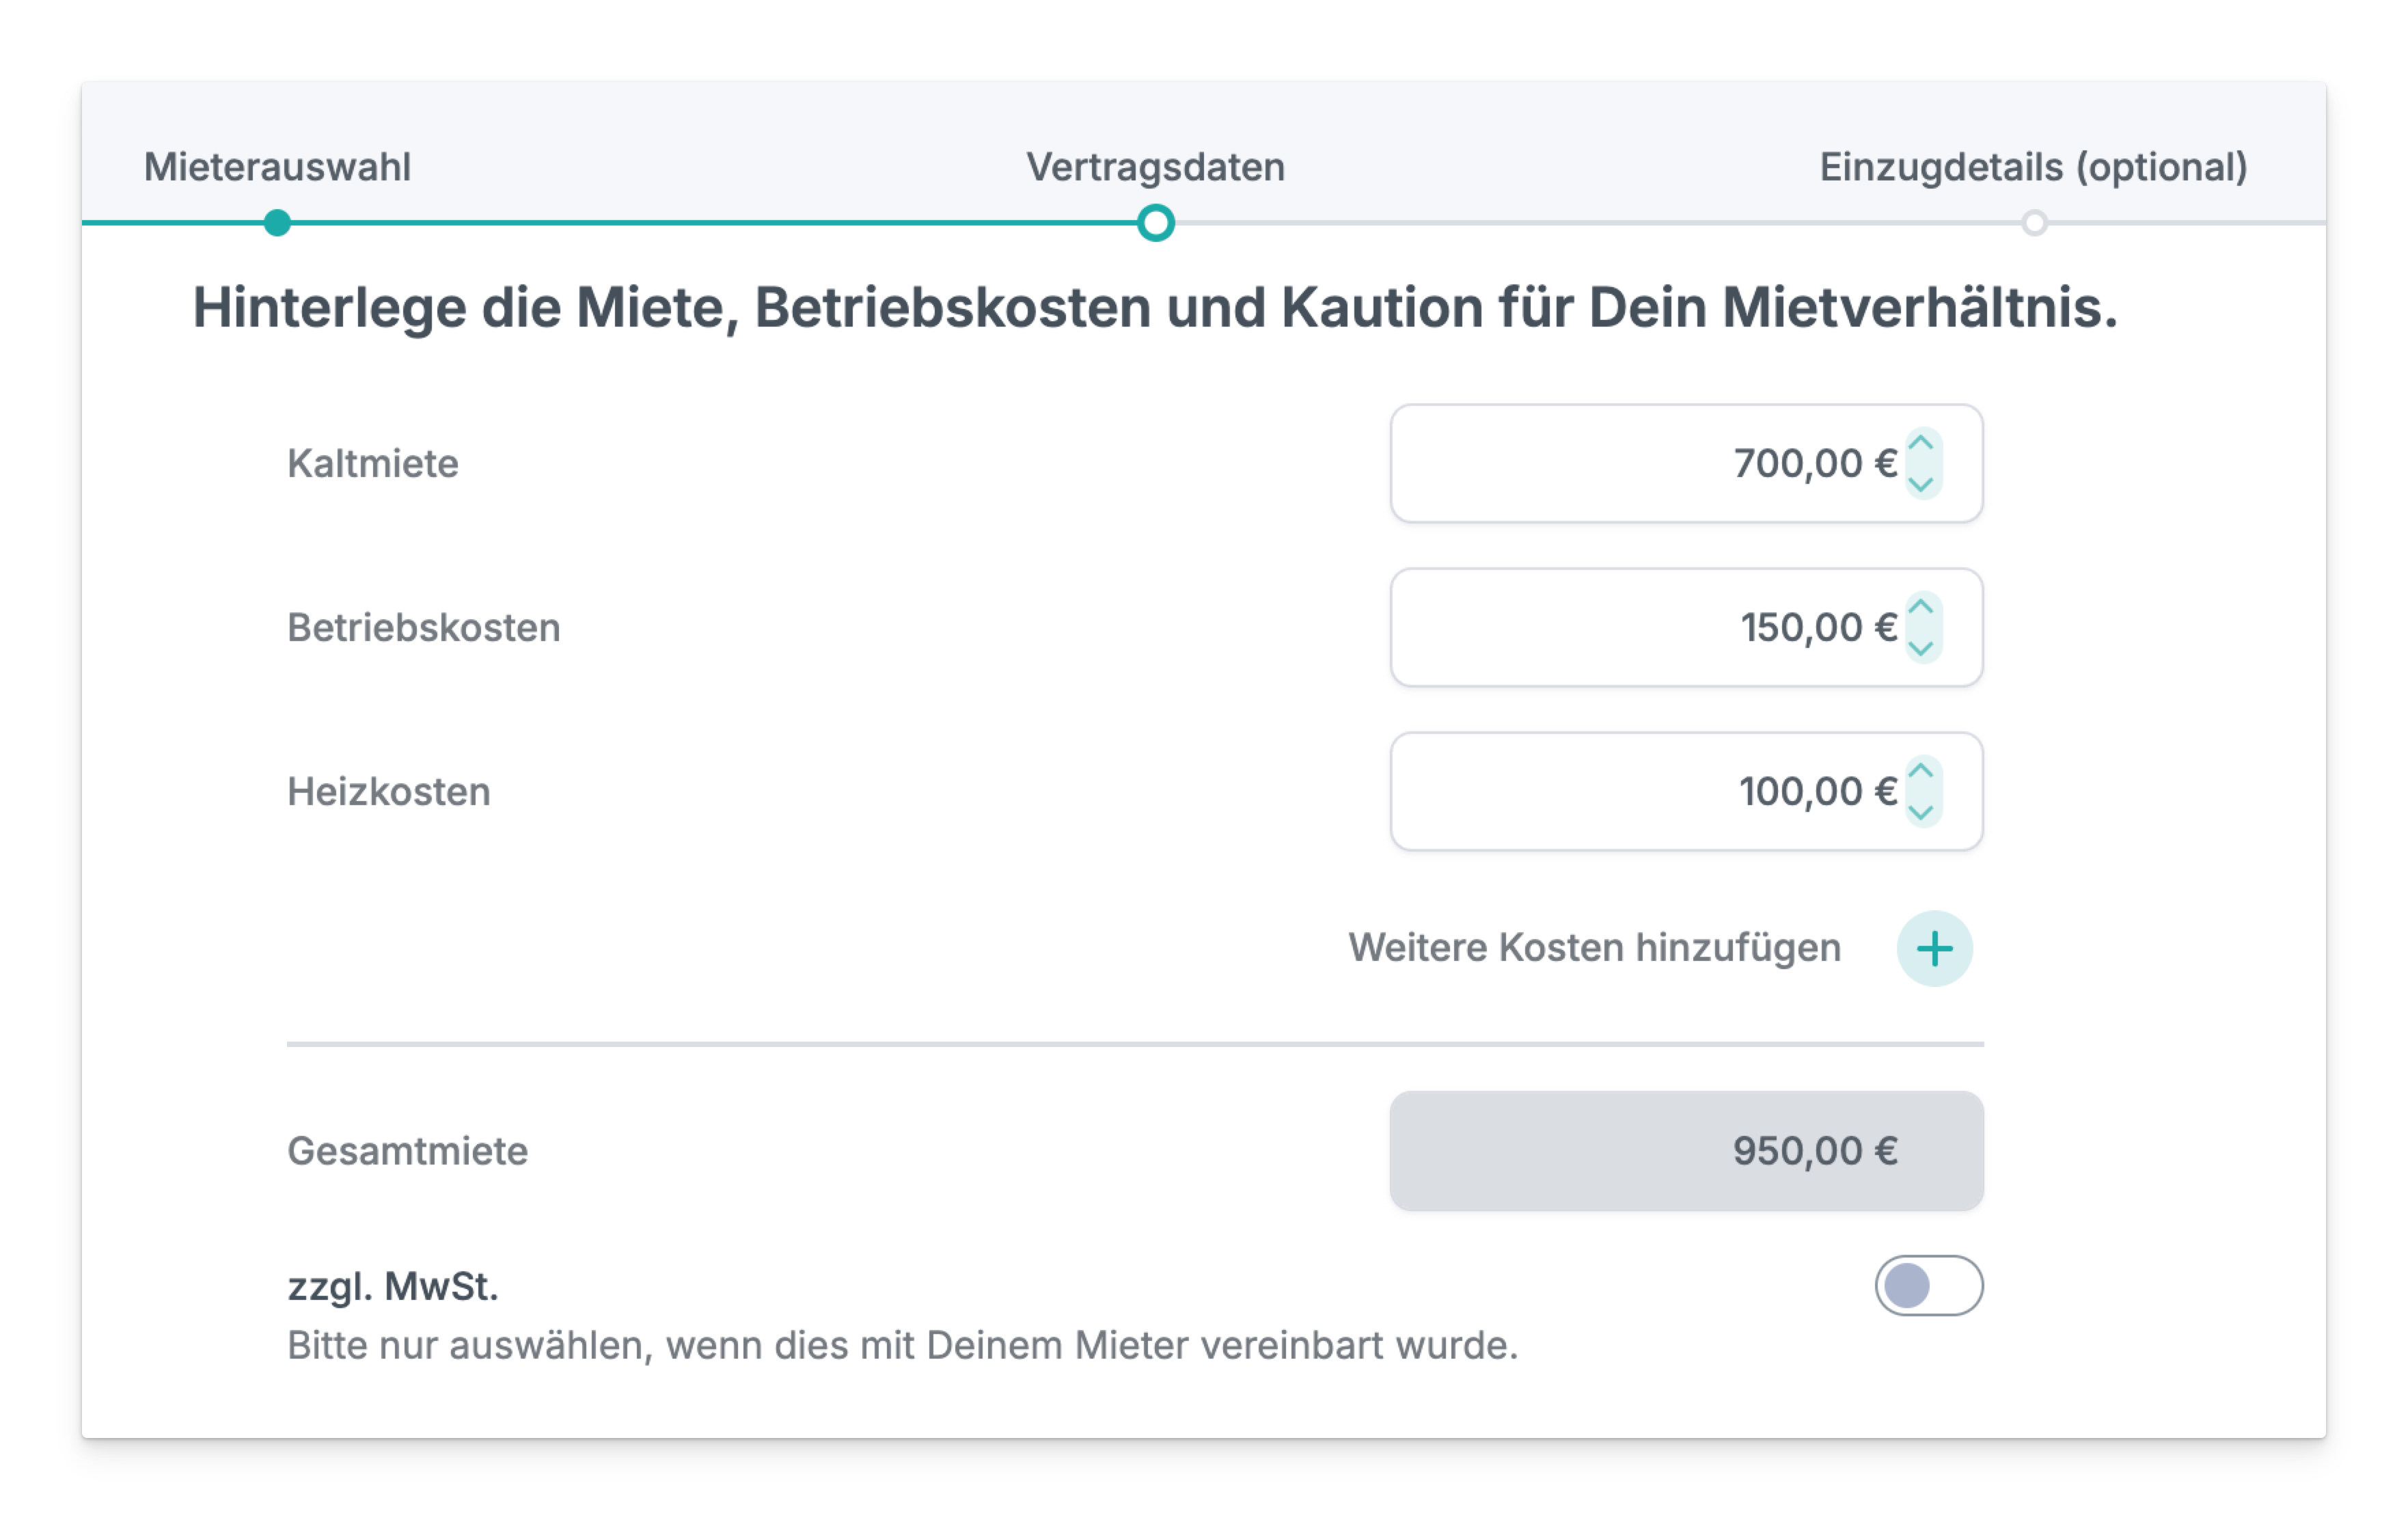Focus the Heizkosten amount field
The height and width of the screenshot is (1520, 2408).
tap(1640, 791)
